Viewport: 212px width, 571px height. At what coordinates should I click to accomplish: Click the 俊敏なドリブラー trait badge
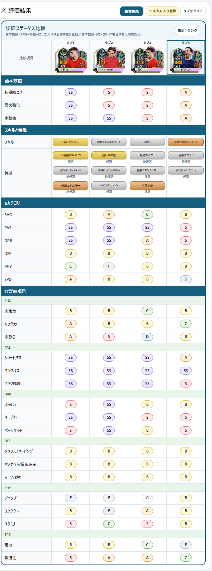click(70, 186)
